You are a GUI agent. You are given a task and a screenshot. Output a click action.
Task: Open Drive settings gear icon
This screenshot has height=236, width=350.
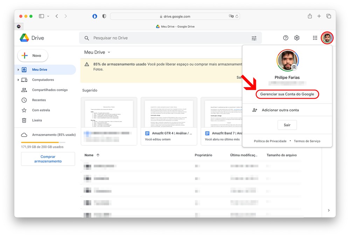click(297, 38)
